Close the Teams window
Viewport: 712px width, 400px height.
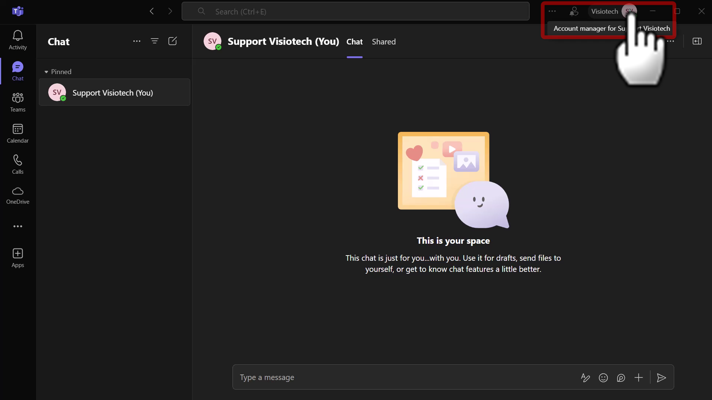tap(702, 11)
